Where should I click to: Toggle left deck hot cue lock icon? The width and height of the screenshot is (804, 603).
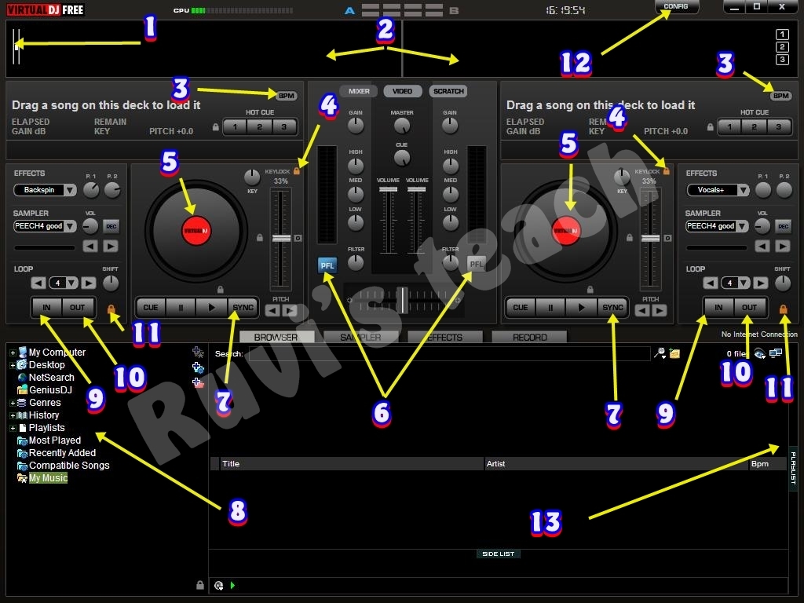[x=216, y=126]
